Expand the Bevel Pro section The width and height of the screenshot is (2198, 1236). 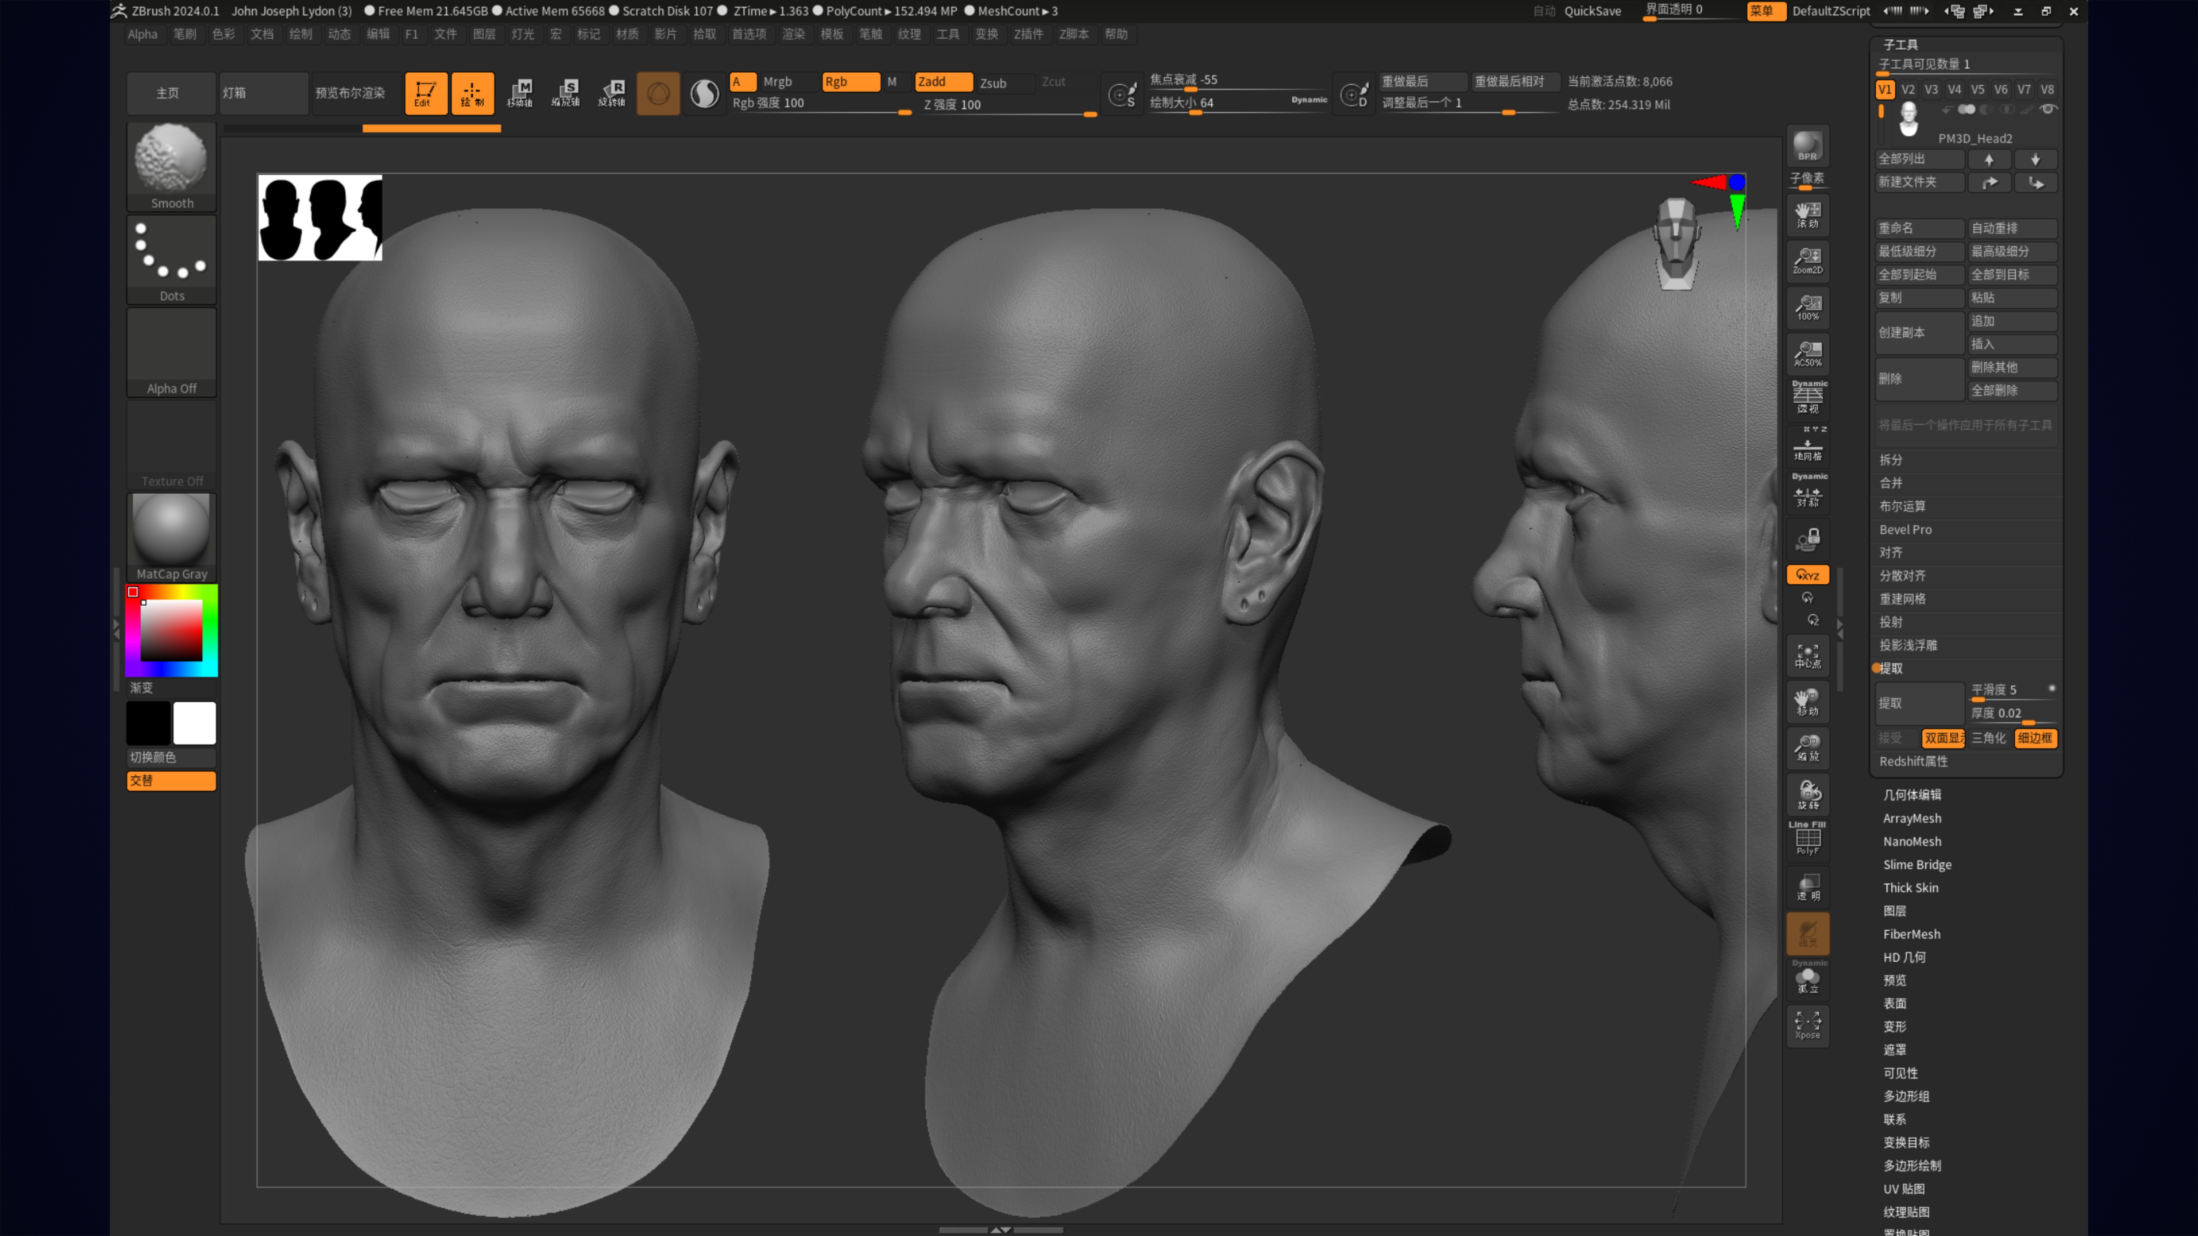[x=1905, y=530]
